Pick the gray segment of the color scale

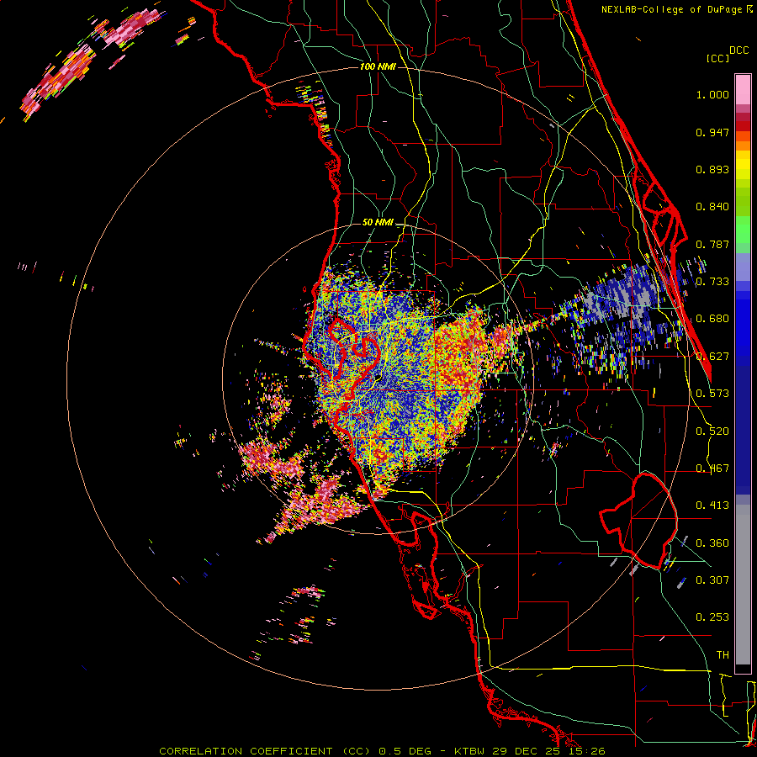(x=743, y=585)
